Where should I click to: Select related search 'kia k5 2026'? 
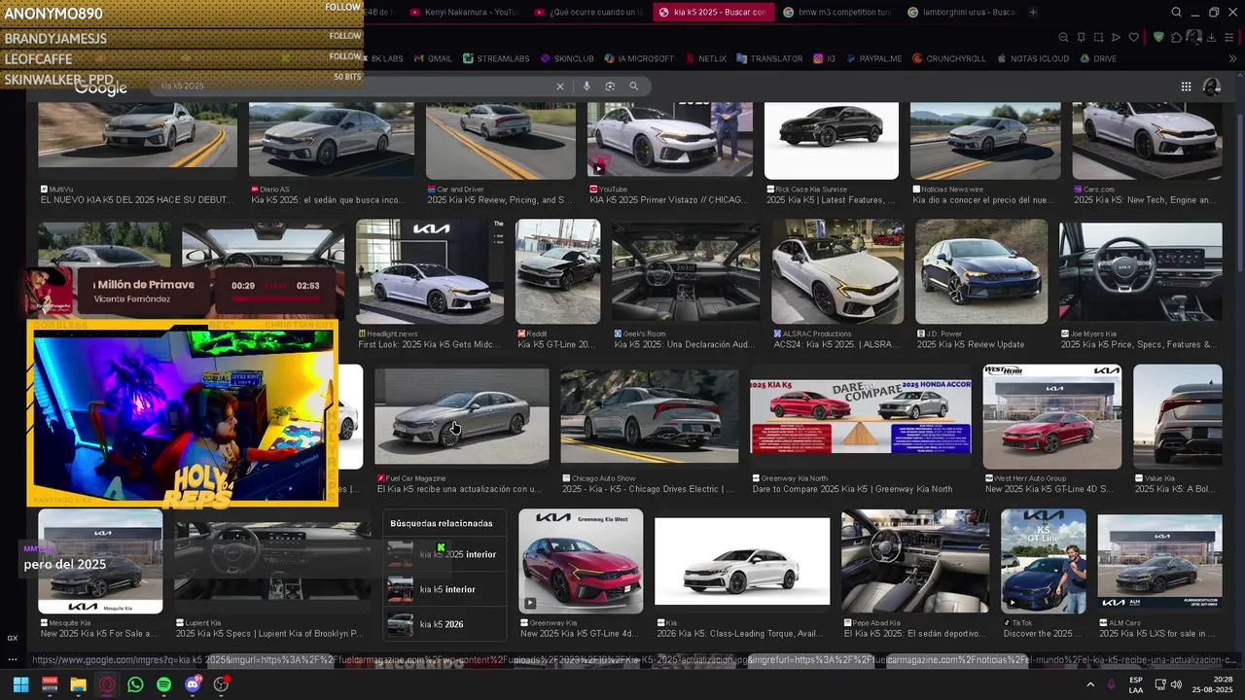coord(445,624)
